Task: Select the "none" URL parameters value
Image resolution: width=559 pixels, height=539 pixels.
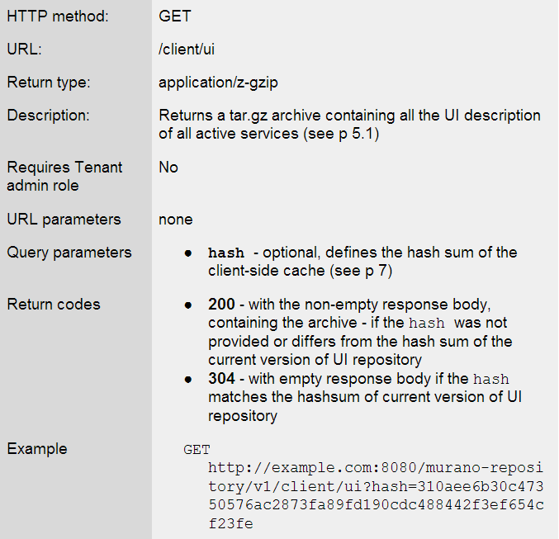Action: (176, 220)
